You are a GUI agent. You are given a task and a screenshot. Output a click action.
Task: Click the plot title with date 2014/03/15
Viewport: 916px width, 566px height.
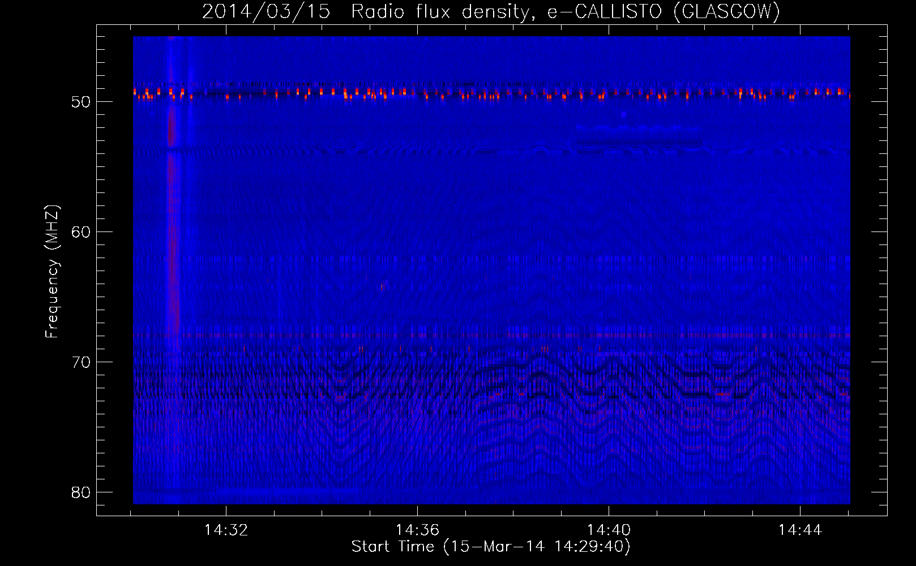491,12
